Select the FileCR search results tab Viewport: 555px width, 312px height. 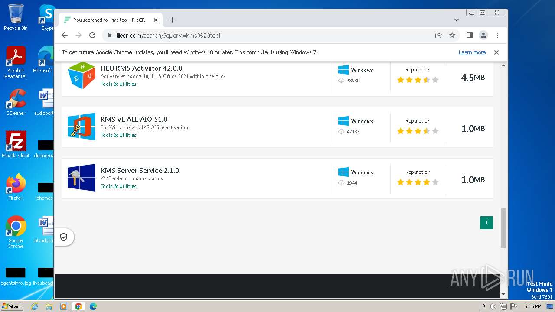tap(111, 20)
